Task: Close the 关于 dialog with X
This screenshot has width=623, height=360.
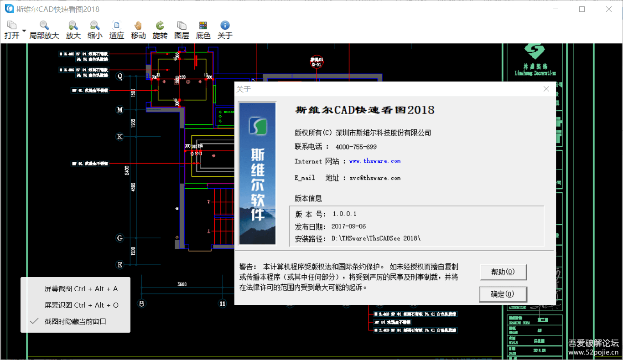Action: [x=546, y=89]
